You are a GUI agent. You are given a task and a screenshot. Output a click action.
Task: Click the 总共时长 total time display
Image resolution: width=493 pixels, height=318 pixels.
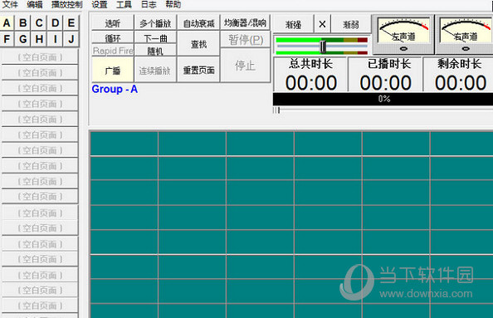click(x=310, y=75)
